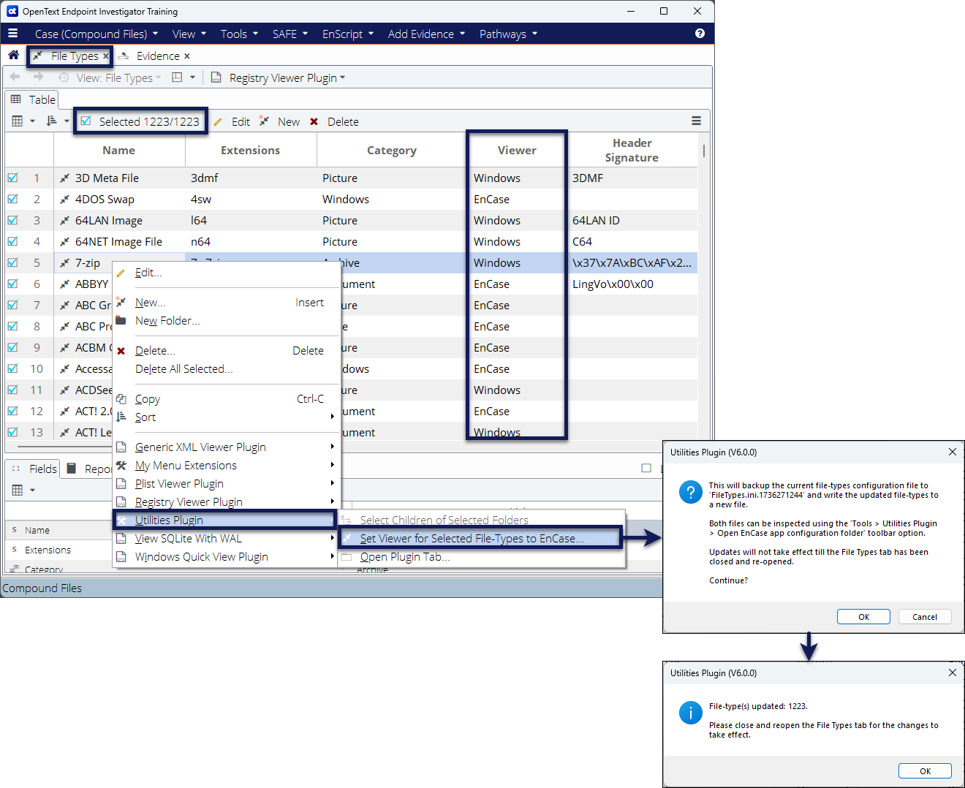Click pin icon beside 64LAN Image
This screenshot has width=965, height=788.
[64, 221]
